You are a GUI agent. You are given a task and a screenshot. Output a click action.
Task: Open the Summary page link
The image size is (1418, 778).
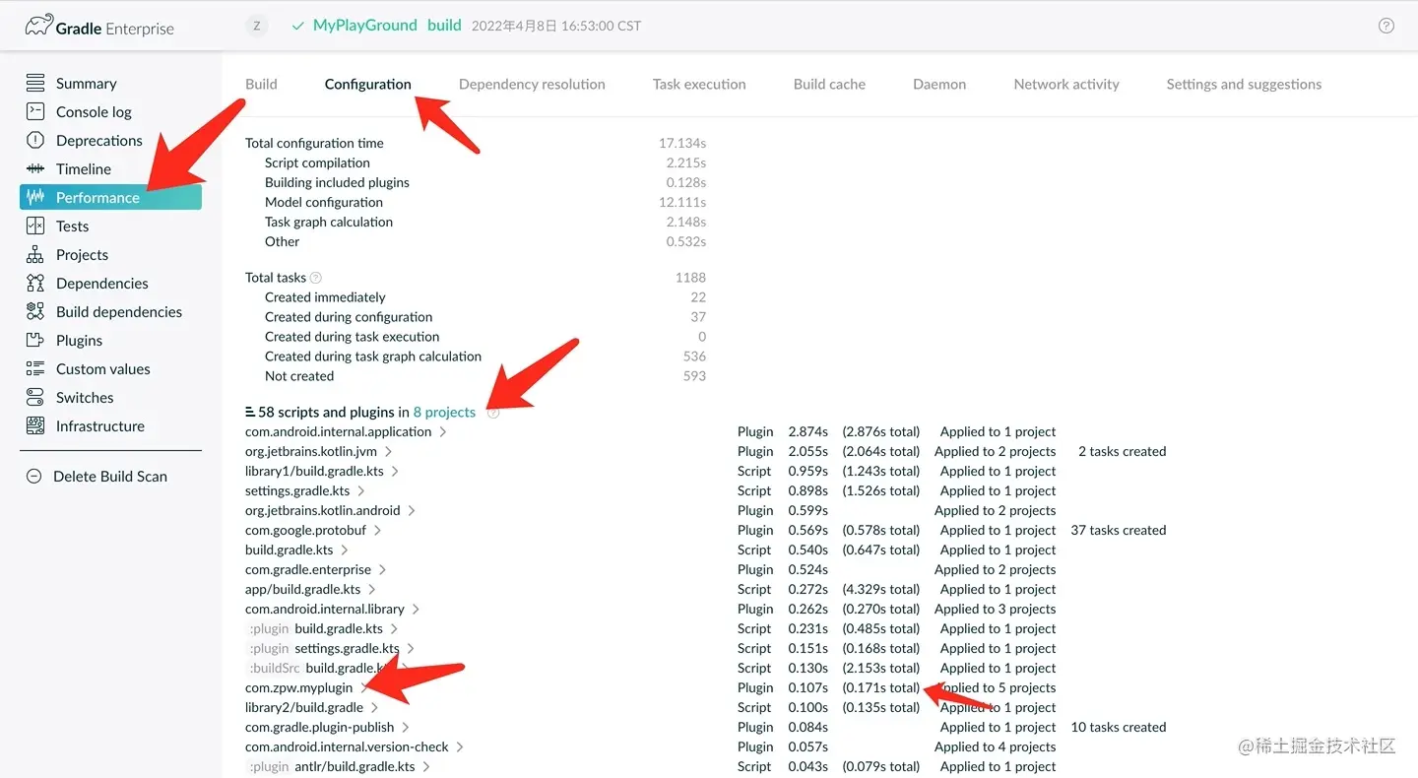pyautogui.click(x=87, y=84)
